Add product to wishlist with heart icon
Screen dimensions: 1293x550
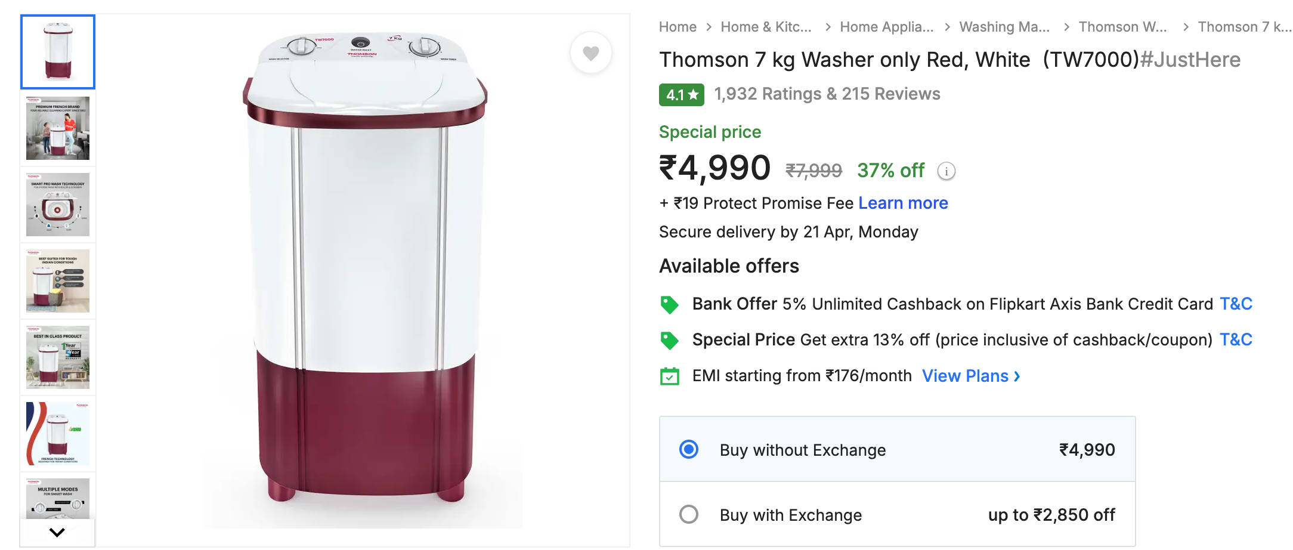(x=590, y=53)
